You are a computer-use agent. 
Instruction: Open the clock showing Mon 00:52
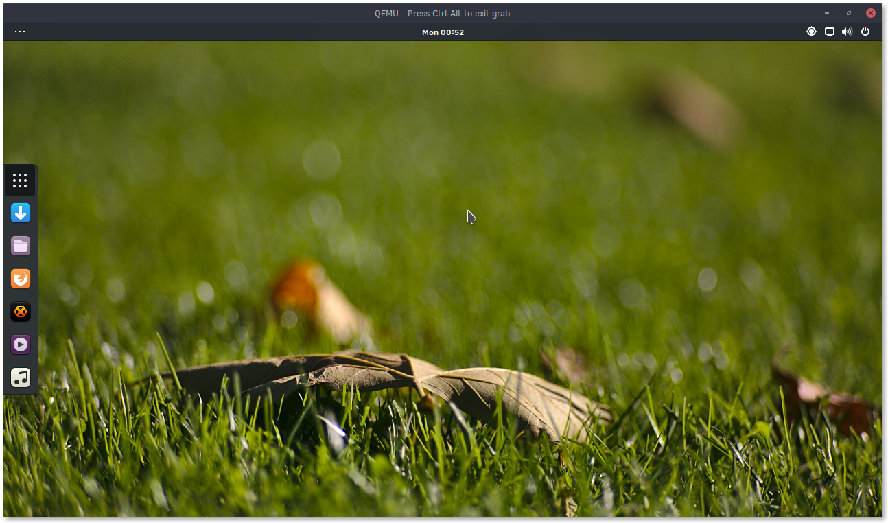(x=443, y=32)
